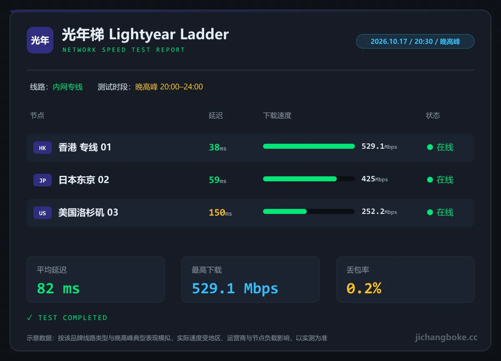Screen dimensions: 501x361
Task: Click the HK region badge
Action: (43, 147)
